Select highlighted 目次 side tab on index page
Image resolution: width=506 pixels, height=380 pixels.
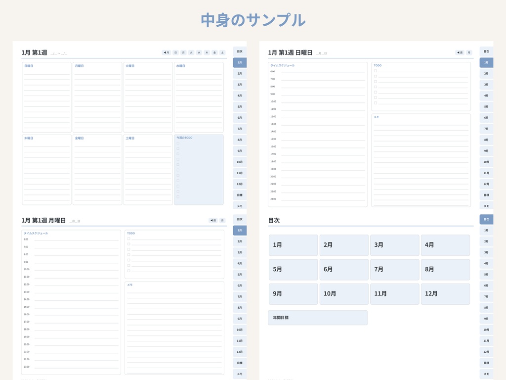(x=486, y=219)
